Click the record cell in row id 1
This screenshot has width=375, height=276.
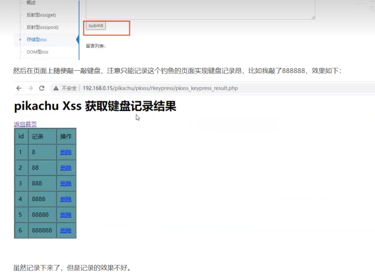[42, 152]
